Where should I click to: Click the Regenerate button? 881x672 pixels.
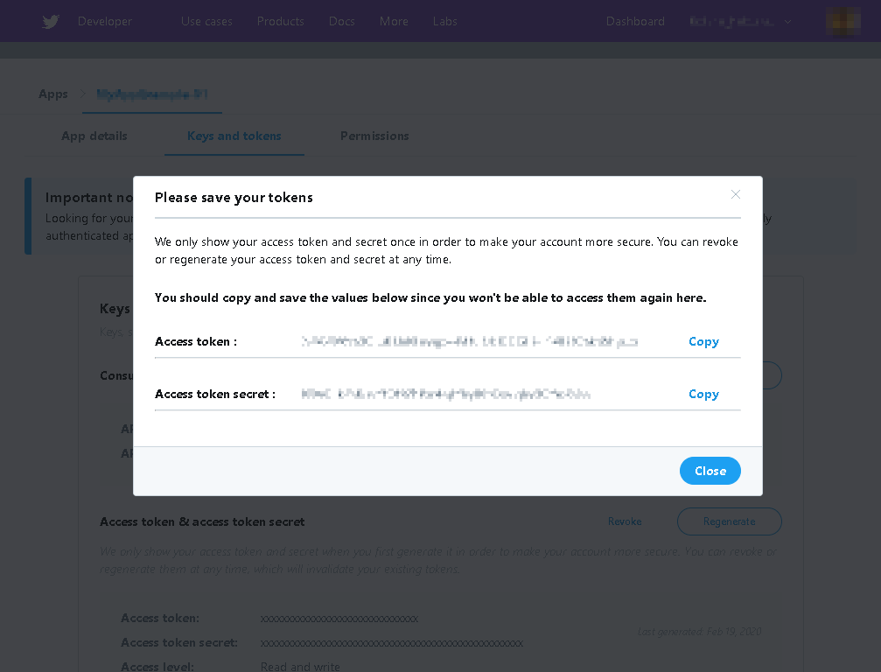730,521
